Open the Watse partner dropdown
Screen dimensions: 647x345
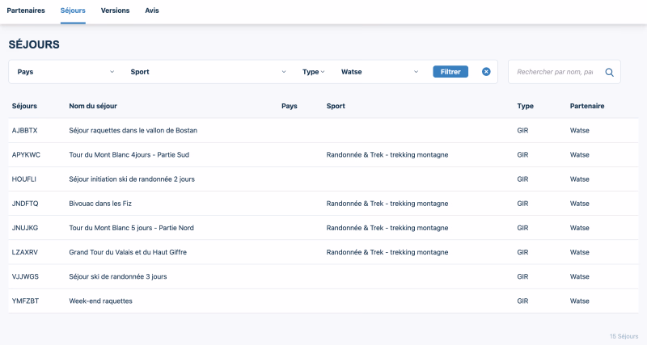pos(379,72)
